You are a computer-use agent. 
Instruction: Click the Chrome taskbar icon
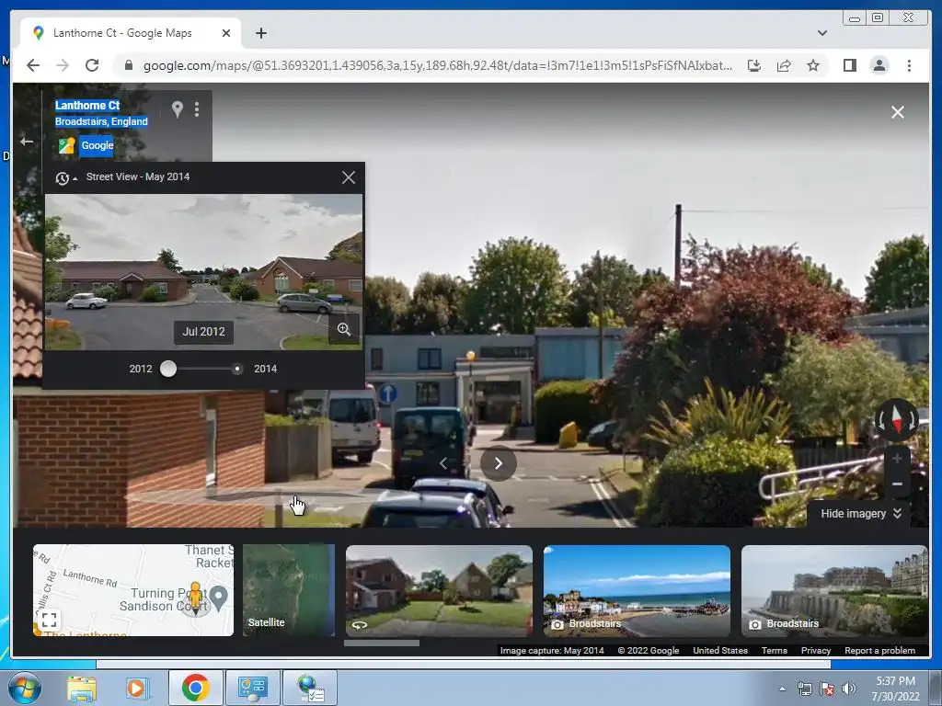tap(195, 688)
